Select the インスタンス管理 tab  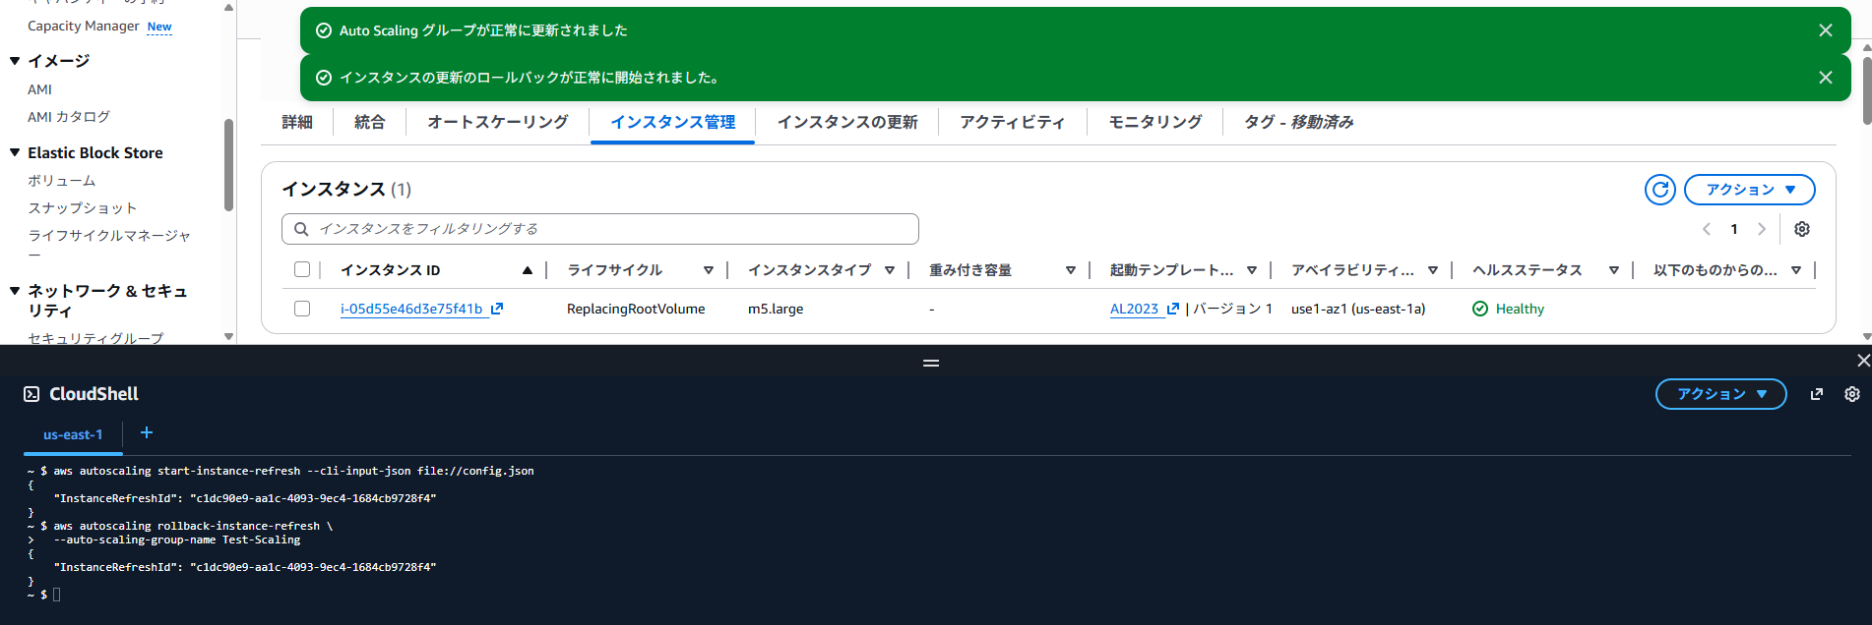(673, 122)
